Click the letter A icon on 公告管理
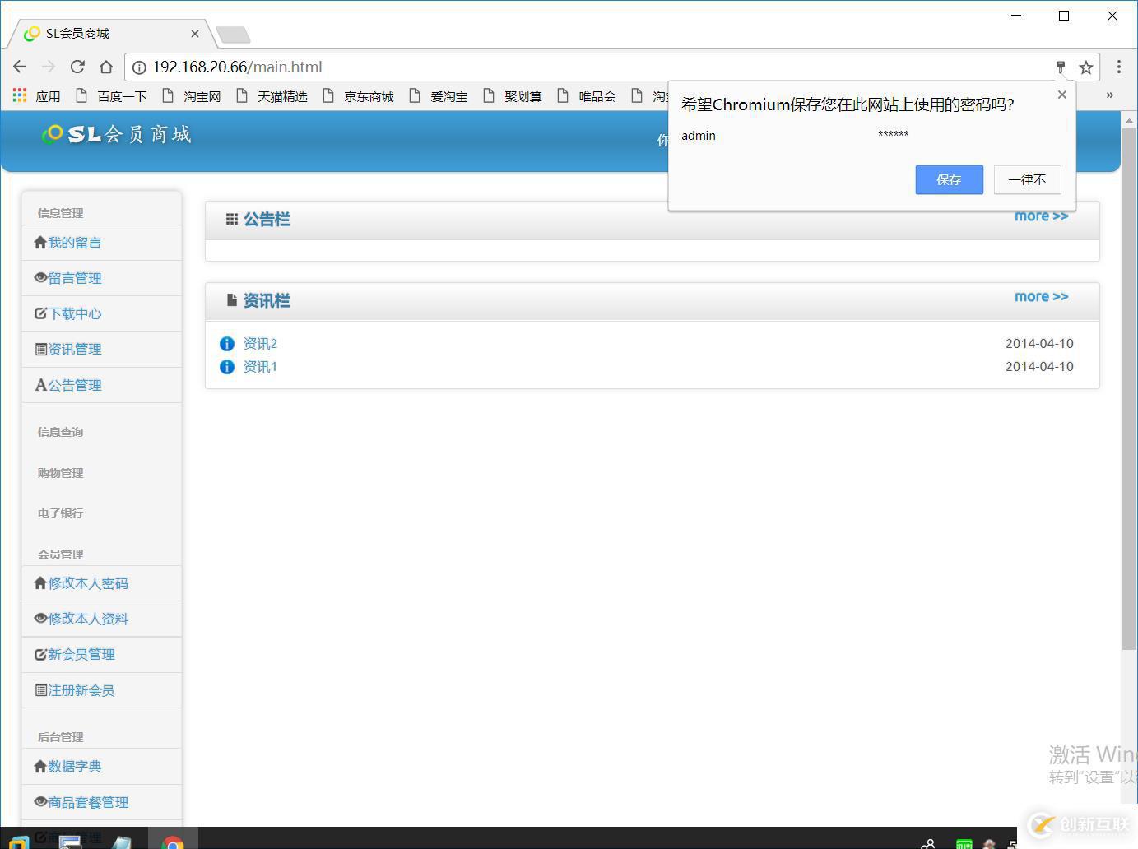1138x849 pixels. (39, 384)
